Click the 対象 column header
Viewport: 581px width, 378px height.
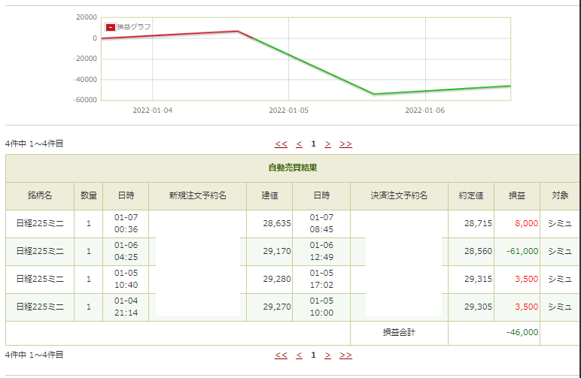pyautogui.click(x=560, y=195)
